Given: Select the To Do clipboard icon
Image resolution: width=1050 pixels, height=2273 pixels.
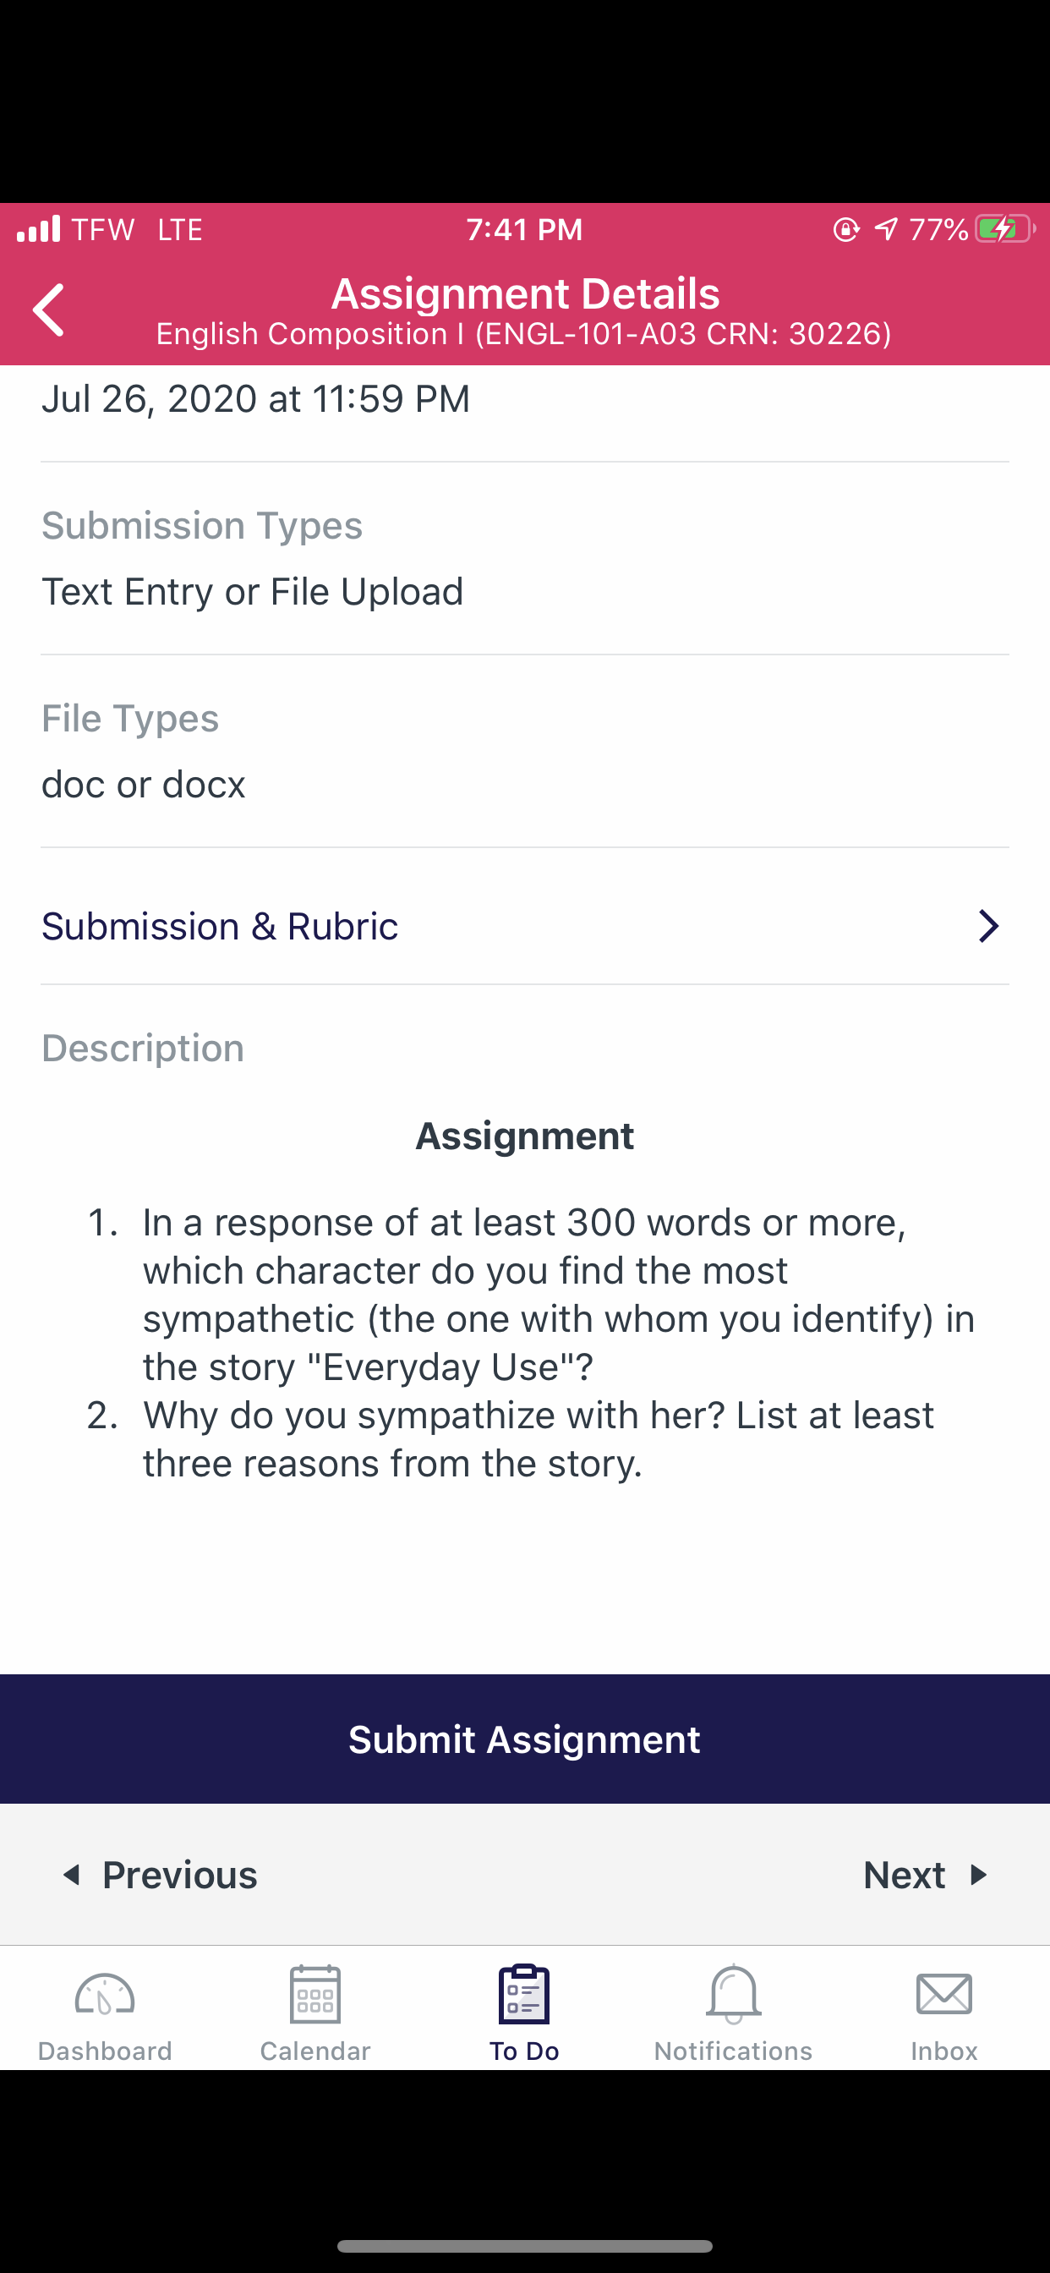Looking at the screenshot, I should [524, 1994].
